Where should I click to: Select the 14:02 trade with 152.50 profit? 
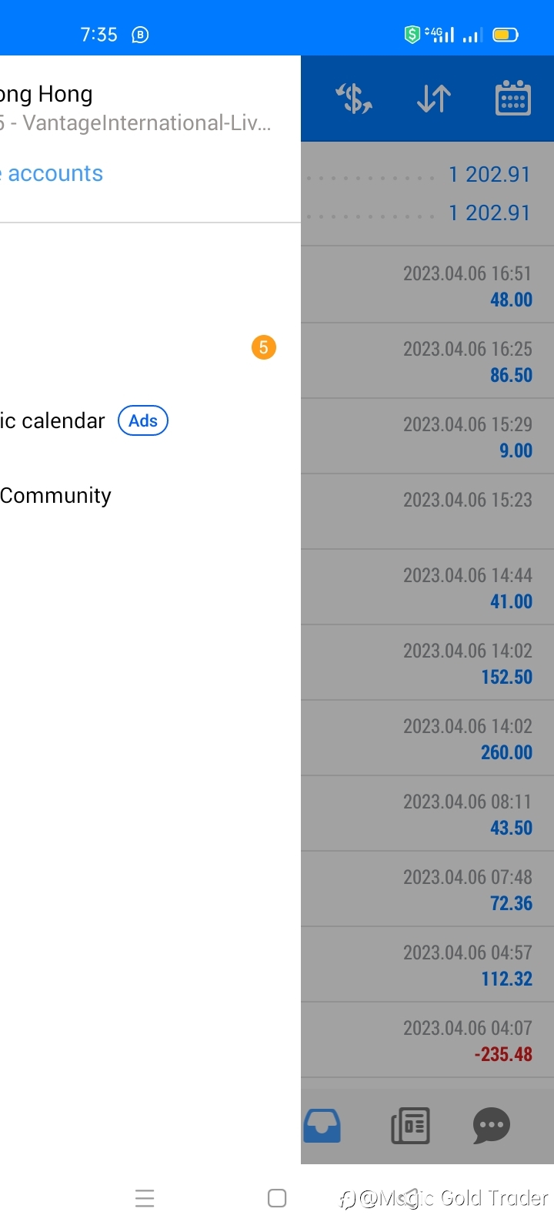pyautogui.click(x=428, y=663)
